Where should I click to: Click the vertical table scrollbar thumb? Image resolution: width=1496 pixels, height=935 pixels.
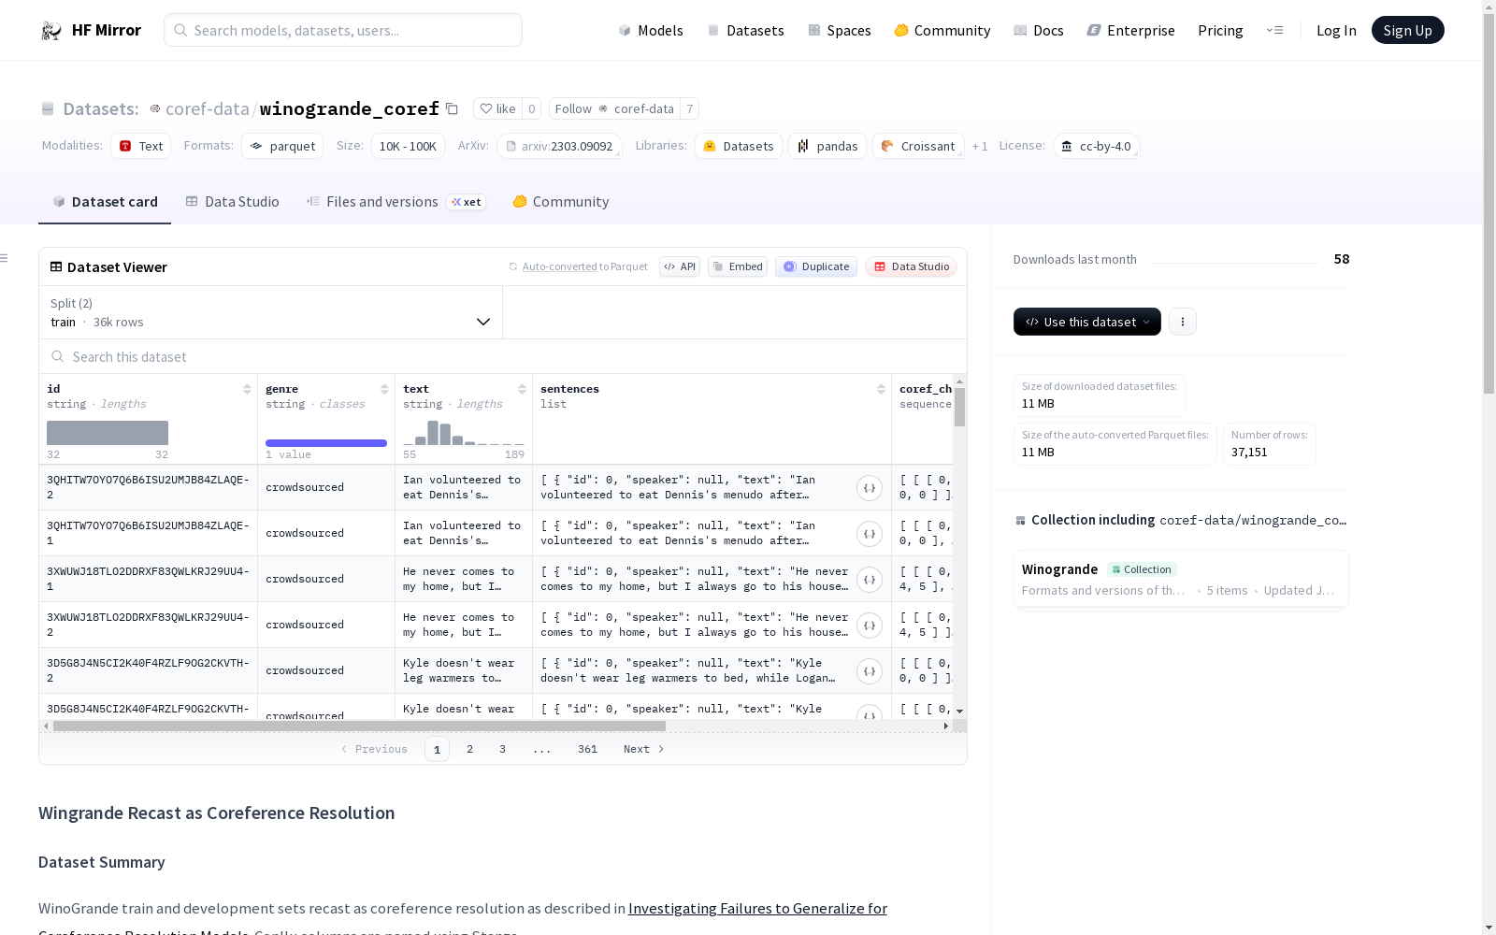pos(959,407)
